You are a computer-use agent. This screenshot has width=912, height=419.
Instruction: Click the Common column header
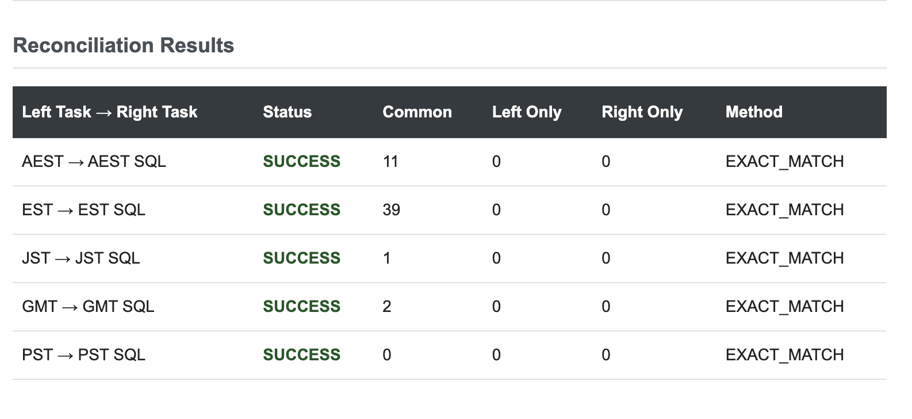417,112
